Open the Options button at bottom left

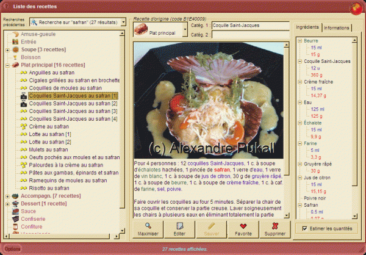point(13,249)
